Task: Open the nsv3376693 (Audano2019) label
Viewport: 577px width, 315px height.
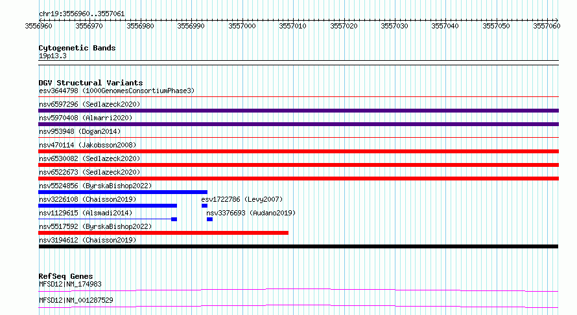Action: (x=251, y=213)
